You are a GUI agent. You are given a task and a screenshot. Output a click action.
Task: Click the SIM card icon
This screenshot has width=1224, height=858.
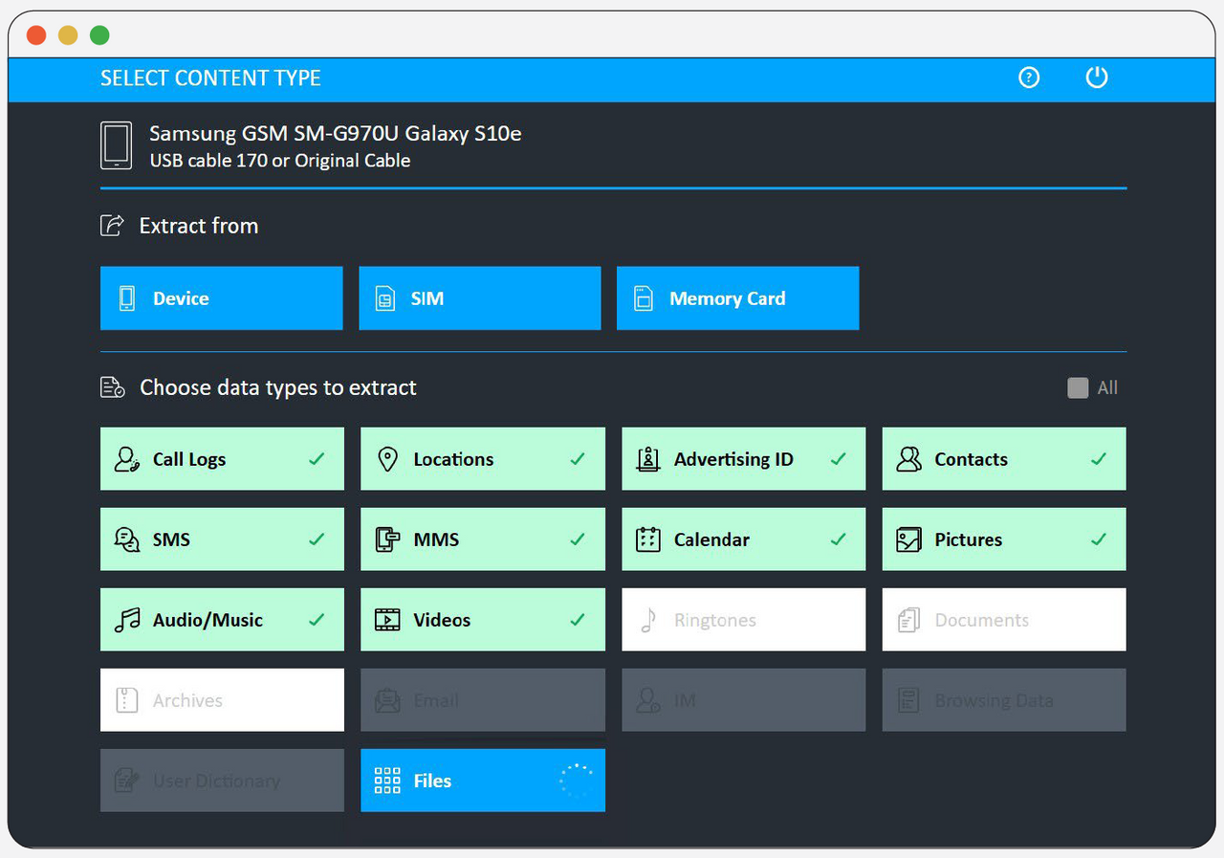[x=384, y=298]
